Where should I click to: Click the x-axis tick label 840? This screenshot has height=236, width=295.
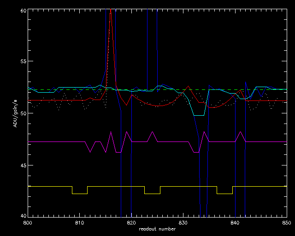coord(235,223)
